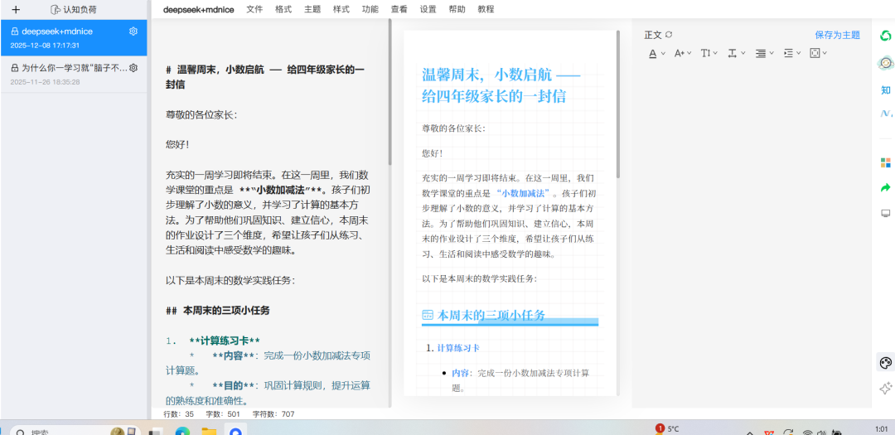The height and width of the screenshot is (435, 895).
Task: Open the 帮助 menu
Action: (457, 9)
